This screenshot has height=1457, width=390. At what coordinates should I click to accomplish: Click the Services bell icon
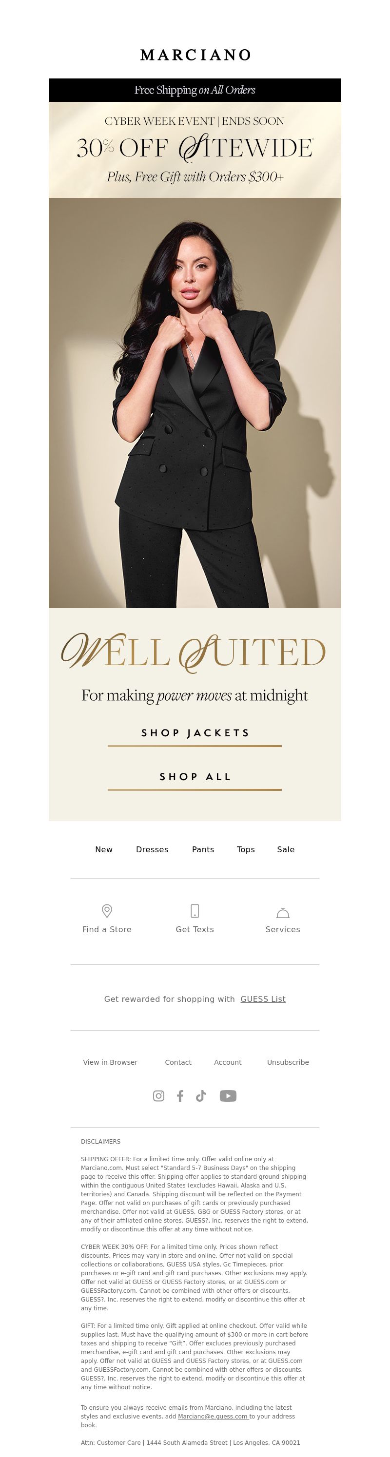tap(283, 912)
